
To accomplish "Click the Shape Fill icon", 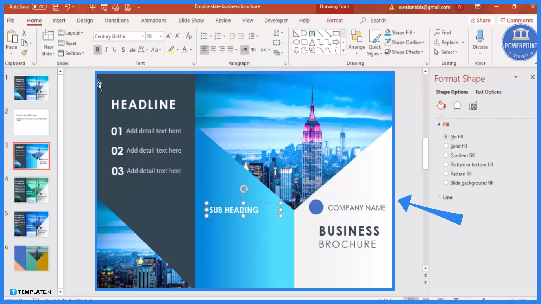I will pyautogui.click(x=388, y=33).
